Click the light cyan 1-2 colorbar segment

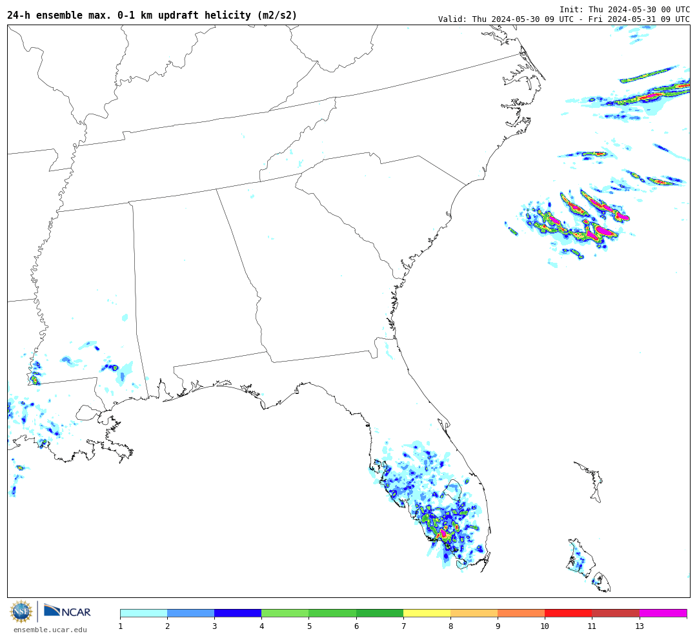[x=143, y=613]
